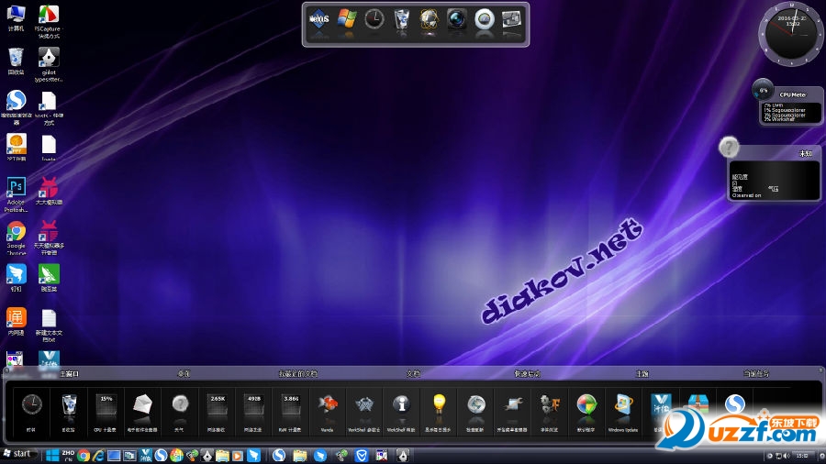This screenshot has width=826, height=464.
Task: Click the clock icon in the top dock
Action: tap(374, 19)
